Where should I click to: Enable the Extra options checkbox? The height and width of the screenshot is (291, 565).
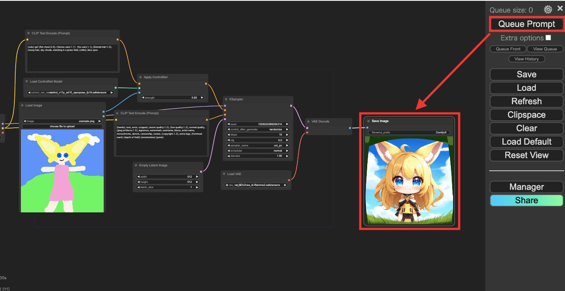tap(548, 38)
